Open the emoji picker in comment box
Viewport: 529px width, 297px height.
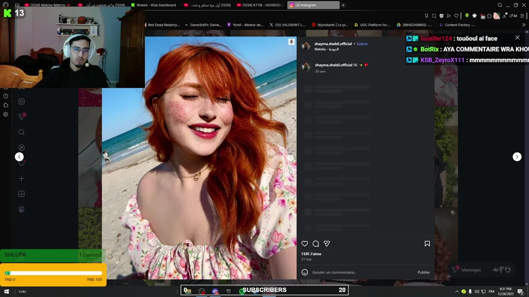click(x=305, y=272)
